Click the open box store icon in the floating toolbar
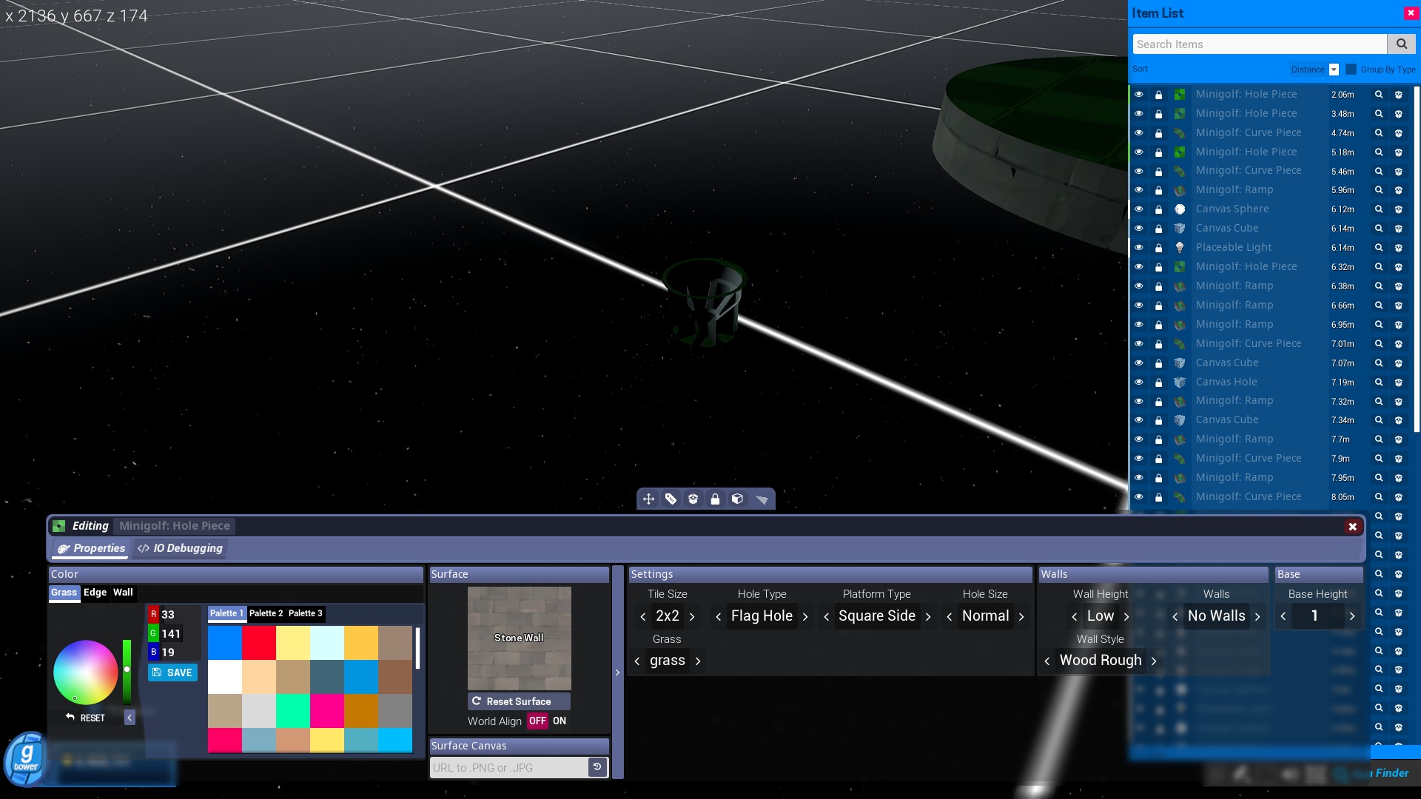 click(693, 499)
